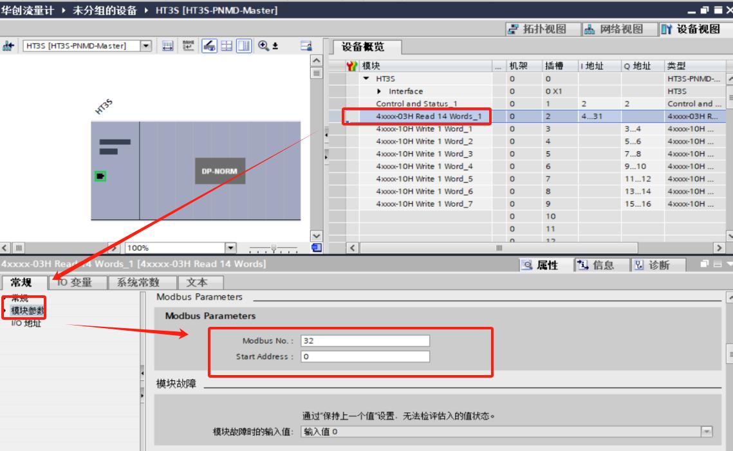Click the show address labels toolbar icon

pos(168,46)
